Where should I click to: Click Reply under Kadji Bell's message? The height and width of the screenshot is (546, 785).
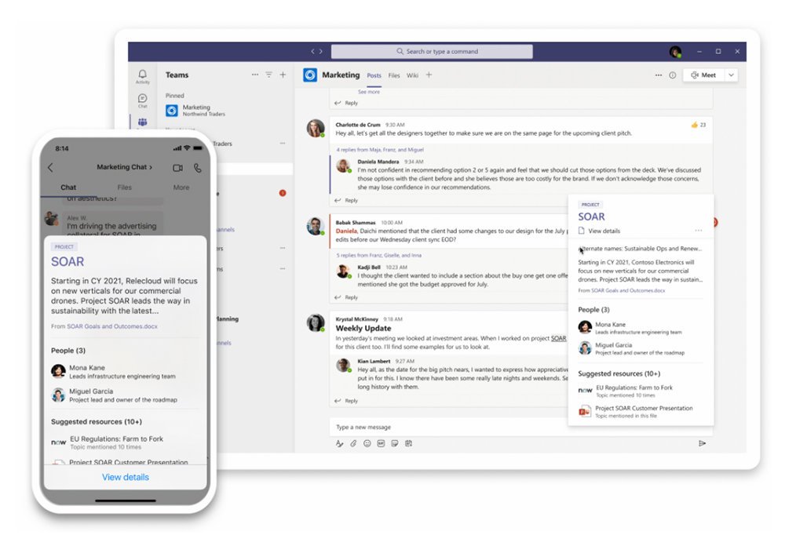pos(346,297)
